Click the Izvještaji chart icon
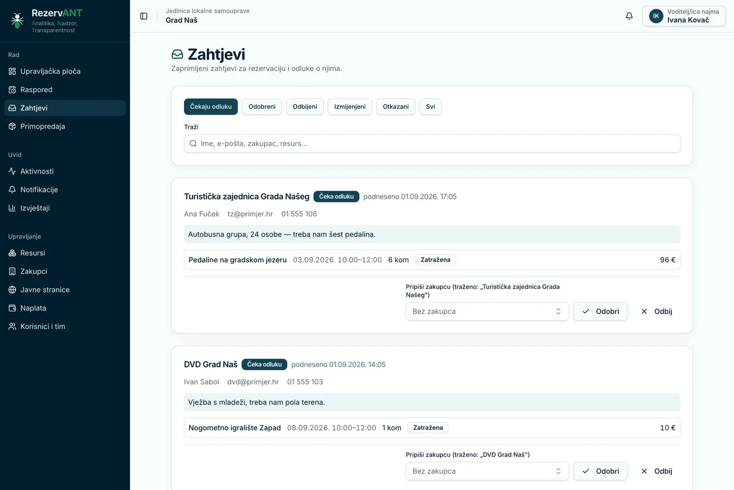Image resolution: width=734 pixels, height=490 pixels. pos(12,208)
